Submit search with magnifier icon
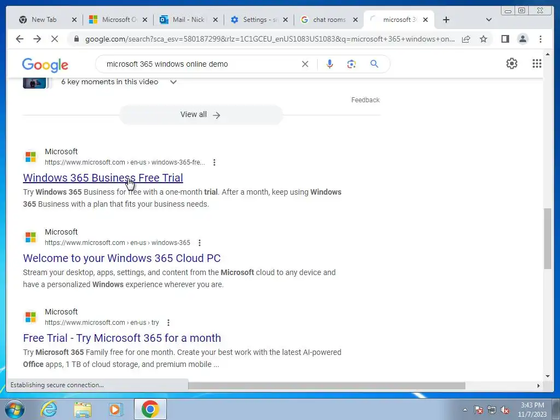The width and height of the screenshot is (560, 420). pyautogui.click(x=374, y=64)
